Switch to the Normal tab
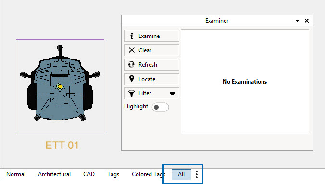 tap(16, 174)
